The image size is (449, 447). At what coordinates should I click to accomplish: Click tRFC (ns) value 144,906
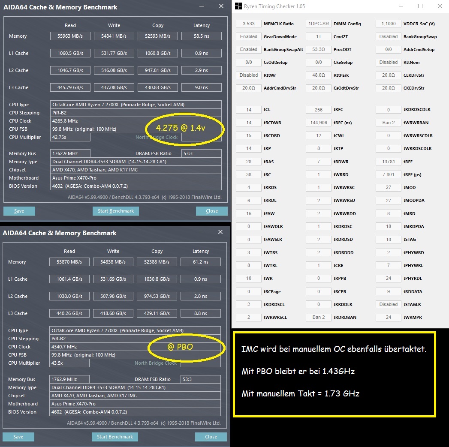(319, 123)
